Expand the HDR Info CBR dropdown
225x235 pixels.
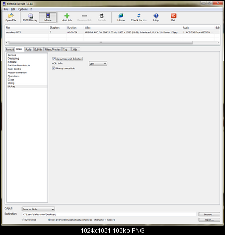[98, 64]
